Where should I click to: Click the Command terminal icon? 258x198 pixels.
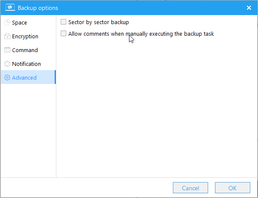pyautogui.click(x=7, y=50)
